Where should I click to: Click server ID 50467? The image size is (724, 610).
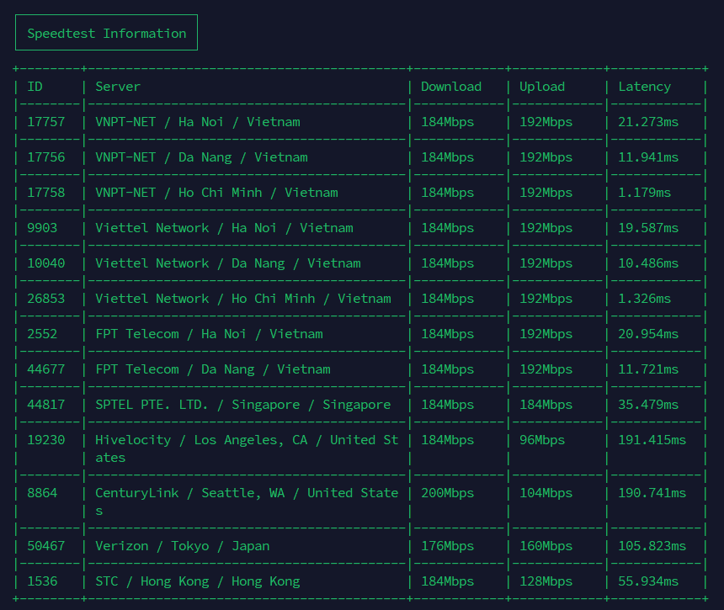coord(46,546)
